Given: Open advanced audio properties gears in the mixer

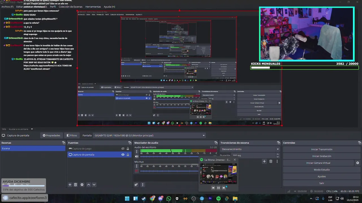Looking at the screenshot, I should tap(136, 185).
